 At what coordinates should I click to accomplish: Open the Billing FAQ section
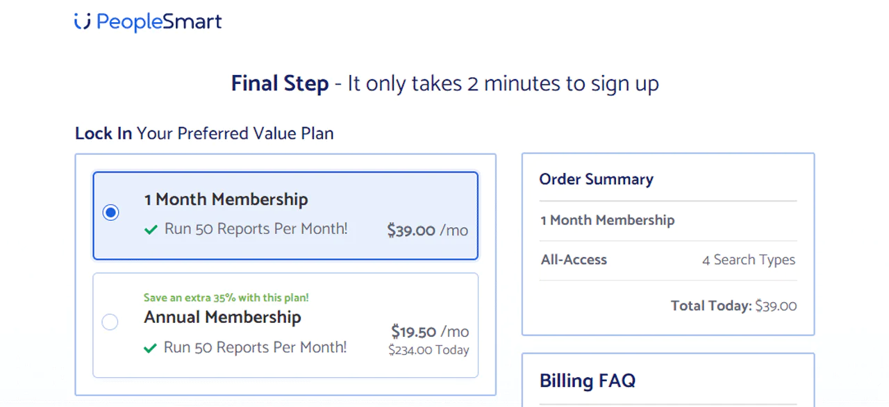588,381
